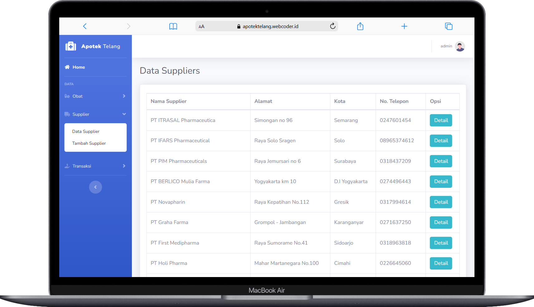Open the admin user dropdown label
This screenshot has height=307, width=534.
[446, 46]
